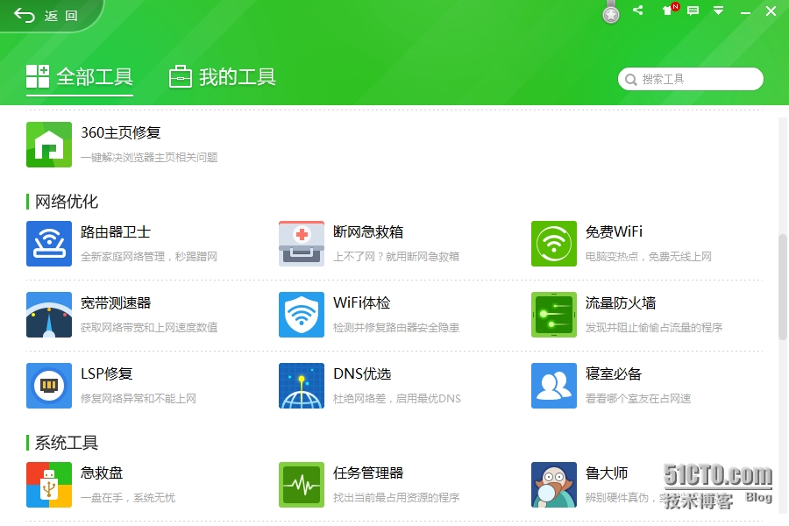This screenshot has height=526, width=789.
Task: Click the magnifier icon in search box
Action: click(x=630, y=80)
